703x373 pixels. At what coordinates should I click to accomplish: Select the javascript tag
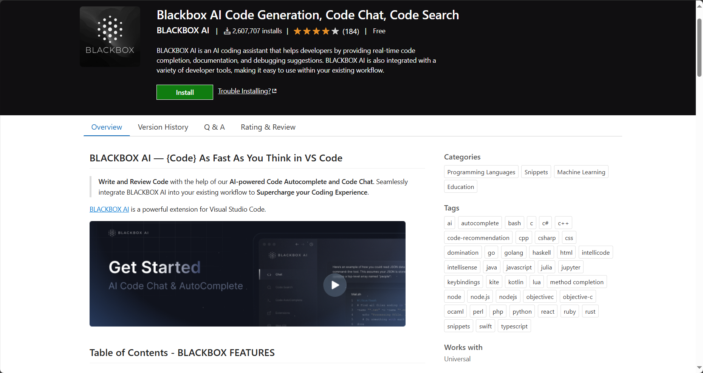coord(519,267)
